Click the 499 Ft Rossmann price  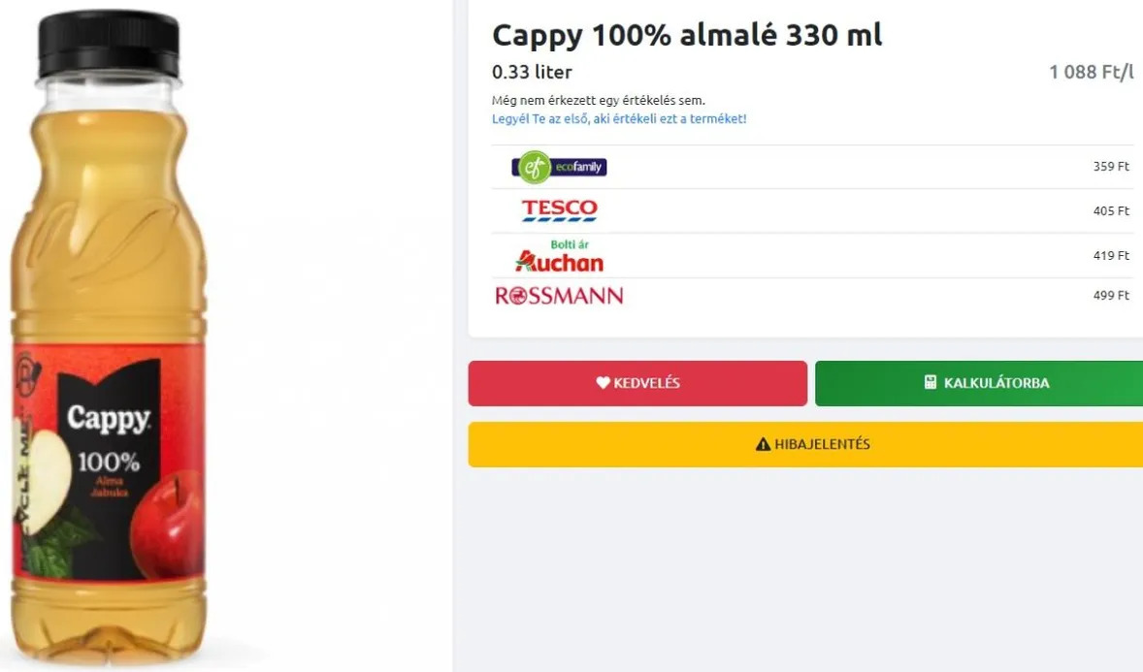tap(1111, 296)
